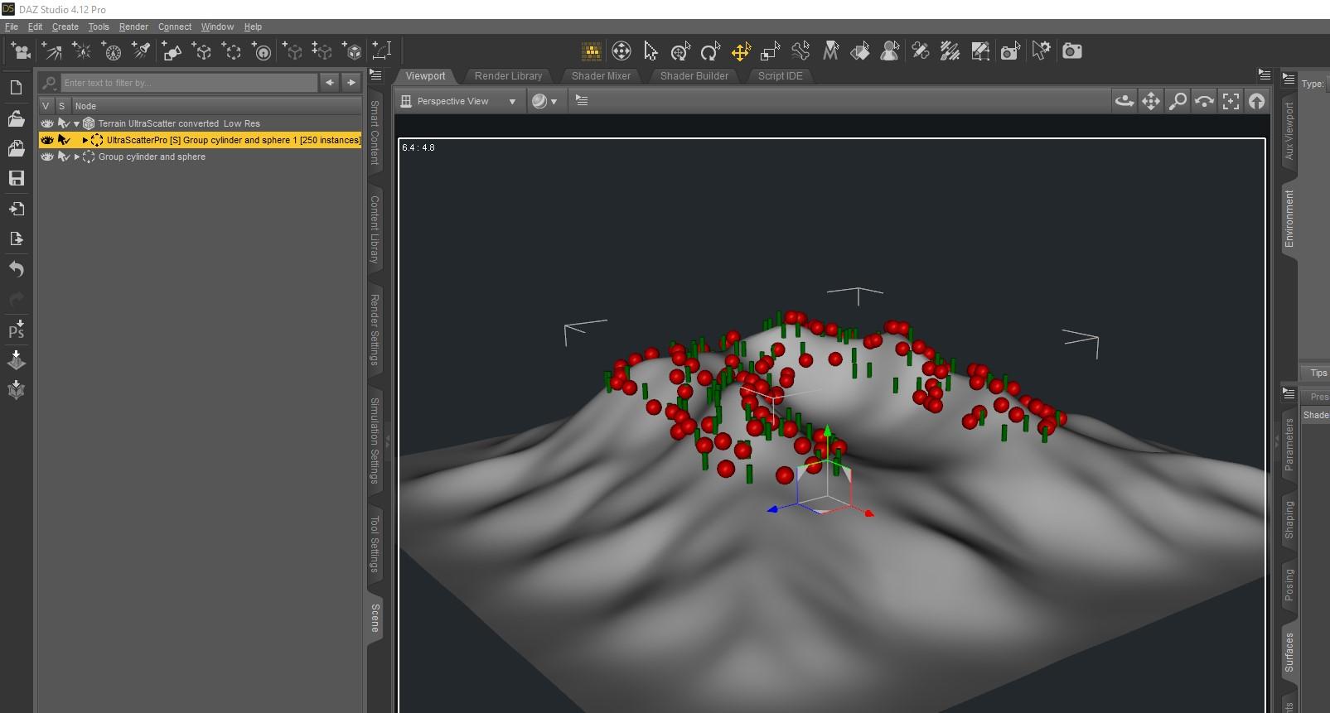Open the draw style sphere dropdown
The image size is (1330, 713).
point(544,101)
